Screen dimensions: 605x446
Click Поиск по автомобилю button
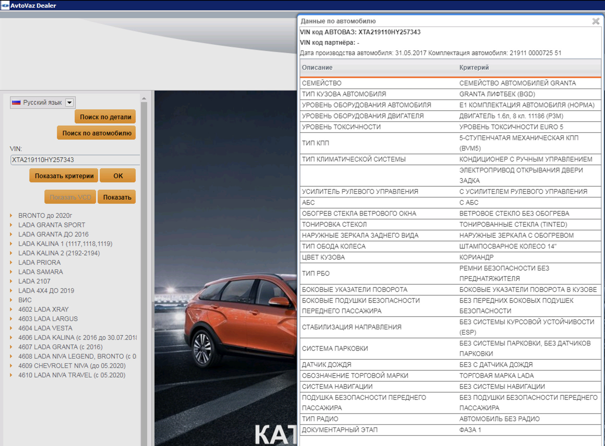96,133
